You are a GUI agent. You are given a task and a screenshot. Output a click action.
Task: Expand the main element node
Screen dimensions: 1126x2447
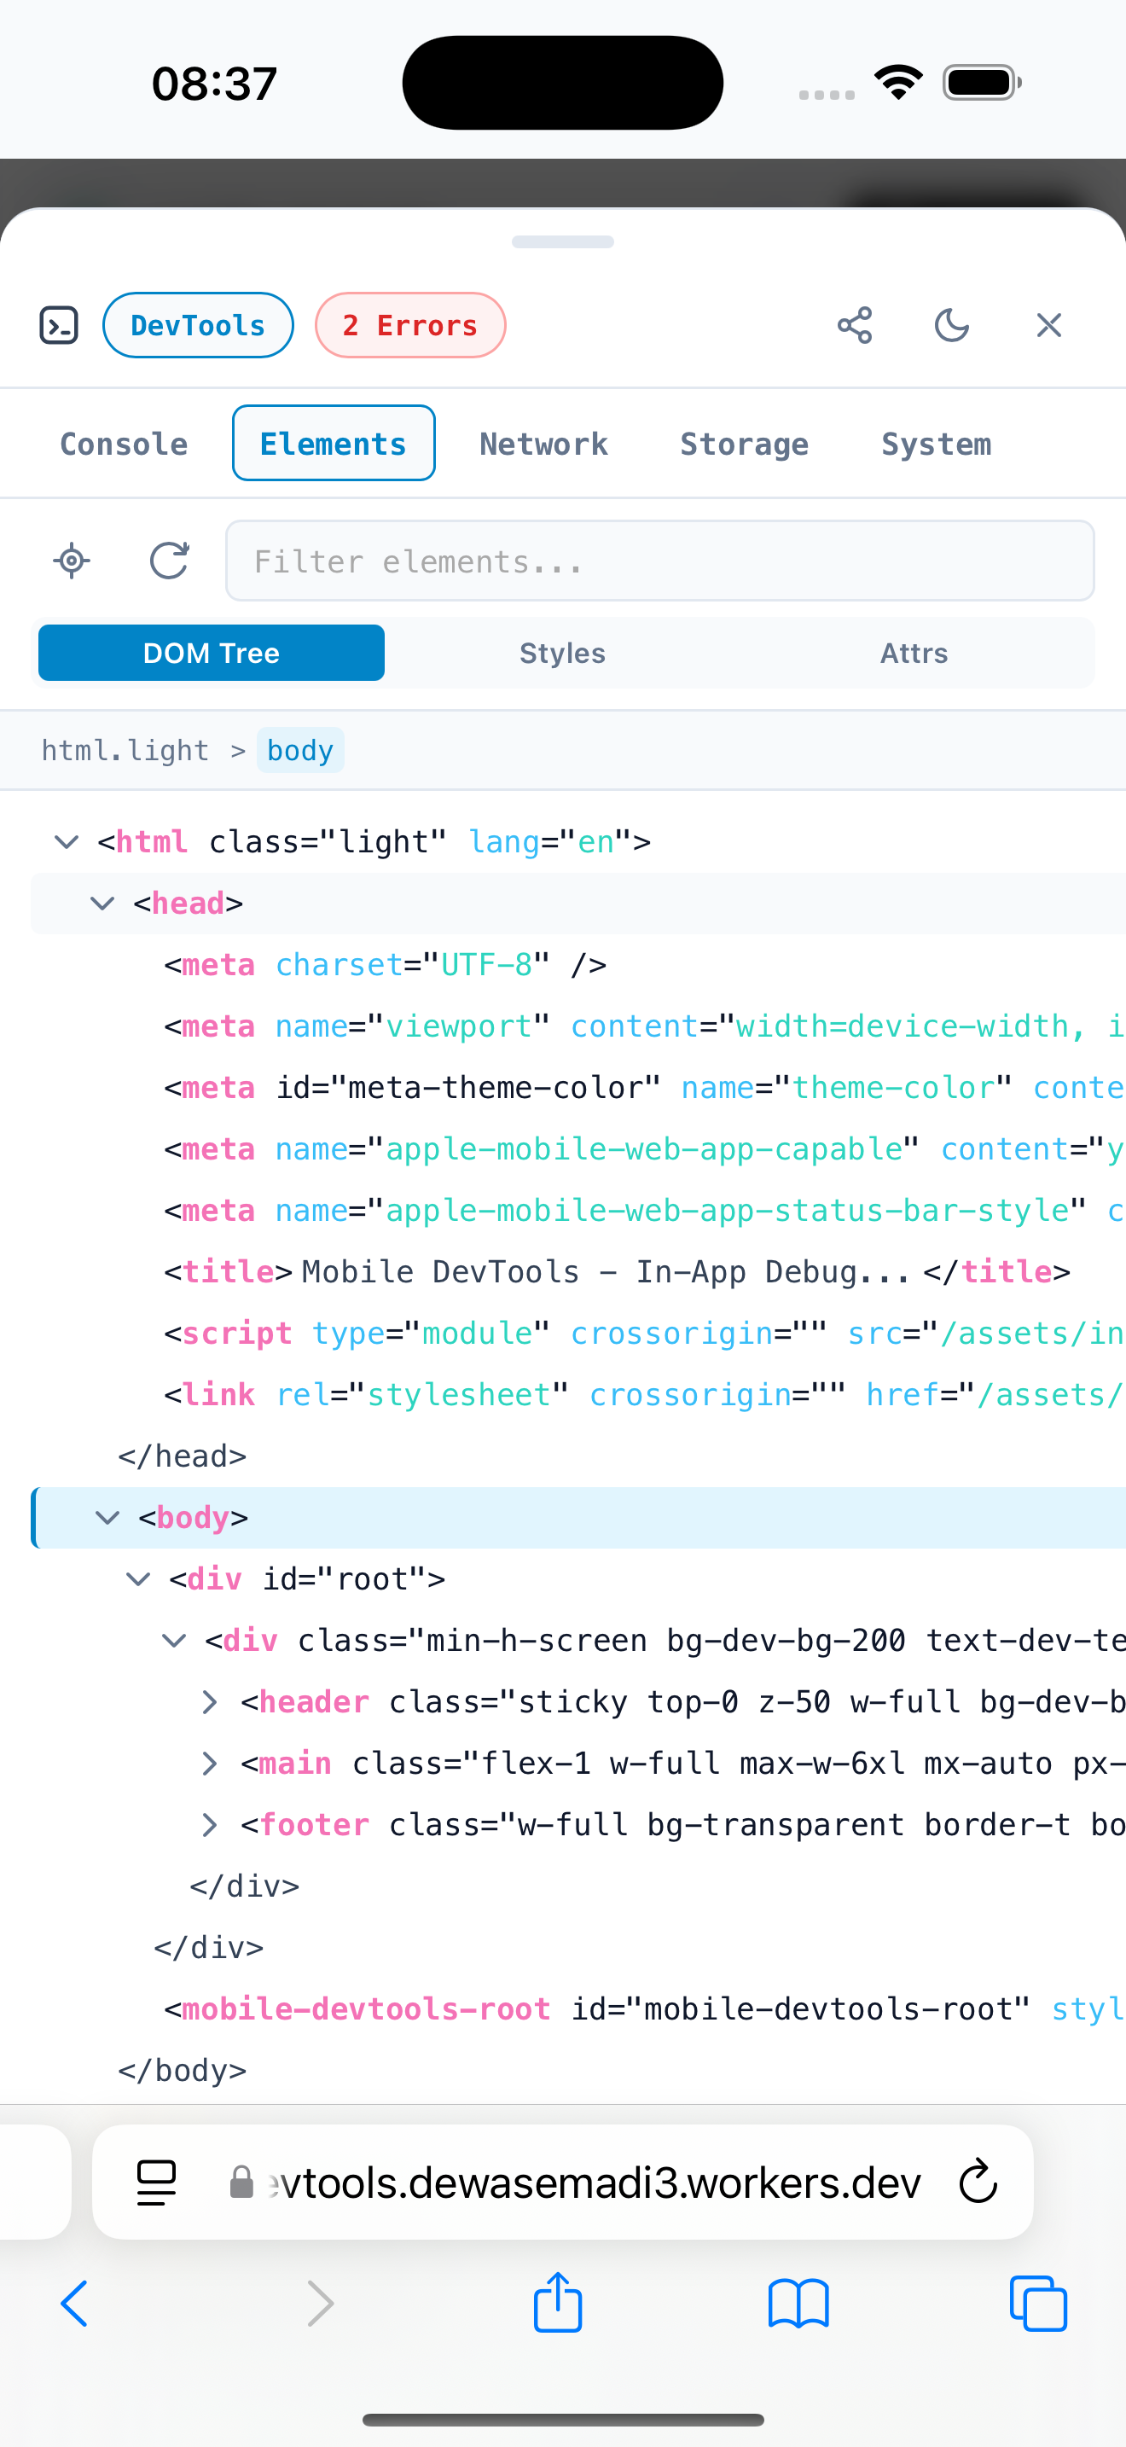pos(211,1764)
